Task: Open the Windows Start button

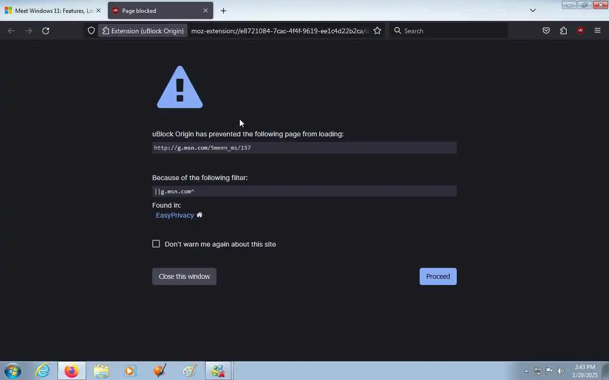Action: 13,370
